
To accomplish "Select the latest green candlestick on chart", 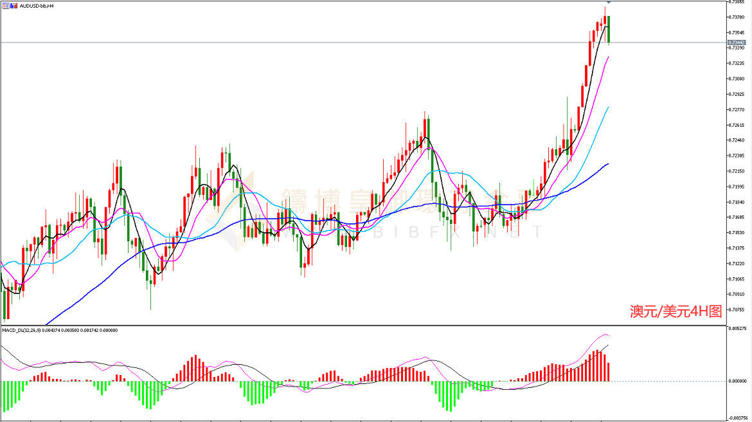I will pyautogui.click(x=609, y=30).
